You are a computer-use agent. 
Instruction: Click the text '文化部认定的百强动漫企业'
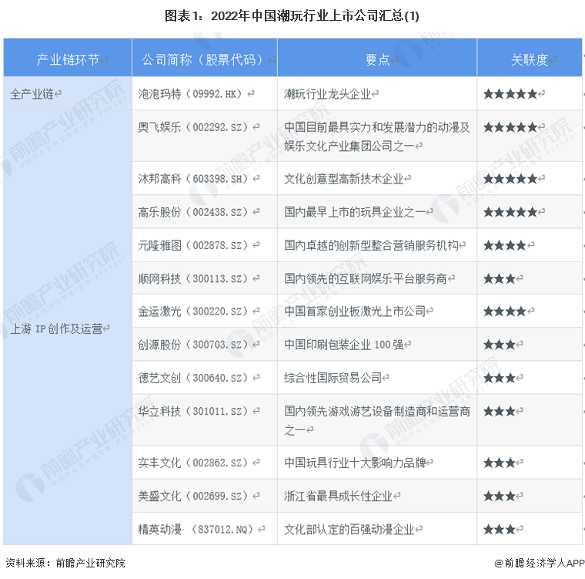(349, 530)
